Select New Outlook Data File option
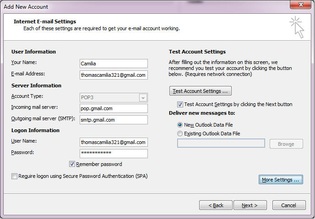315x219 pixels. coord(180,125)
